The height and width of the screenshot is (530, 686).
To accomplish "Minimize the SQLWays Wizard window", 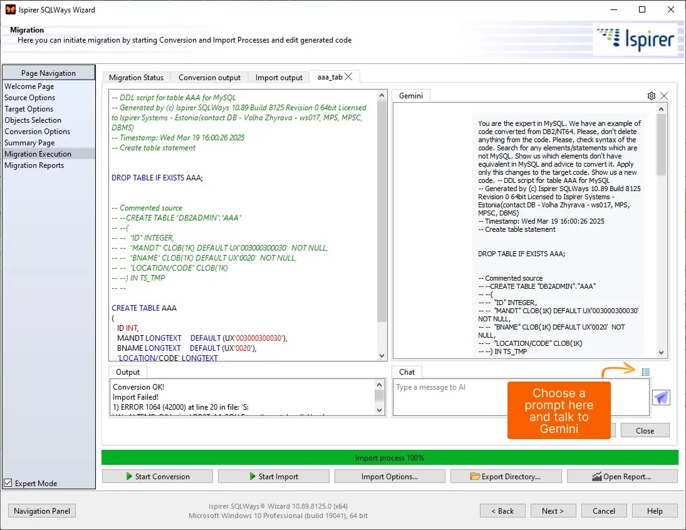I will coord(614,9).
